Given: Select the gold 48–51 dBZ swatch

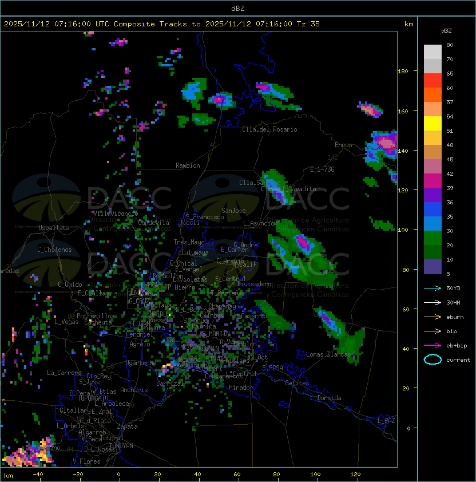Looking at the screenshot, I should pos(433,138).
